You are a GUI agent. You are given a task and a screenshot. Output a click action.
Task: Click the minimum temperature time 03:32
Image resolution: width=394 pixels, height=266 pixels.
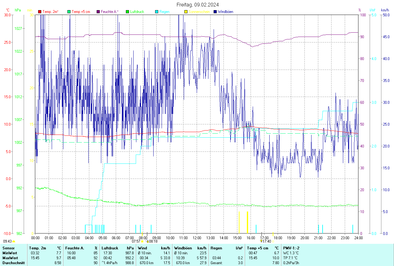[35, 253]
